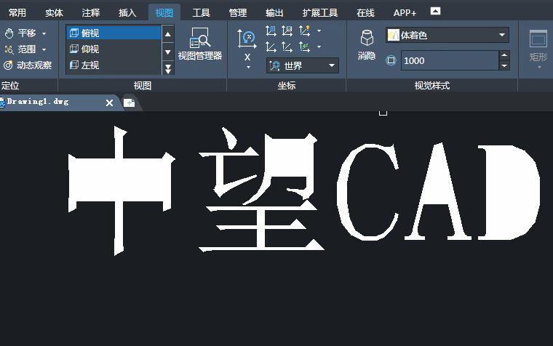Click the 平移 (Pan) tool icon
553x346 pixels.
point(9,33)
